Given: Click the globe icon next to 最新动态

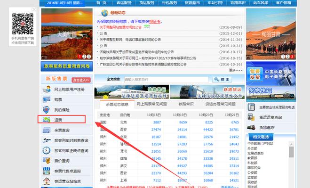Looking at the screenshot, I should point(105,13).
